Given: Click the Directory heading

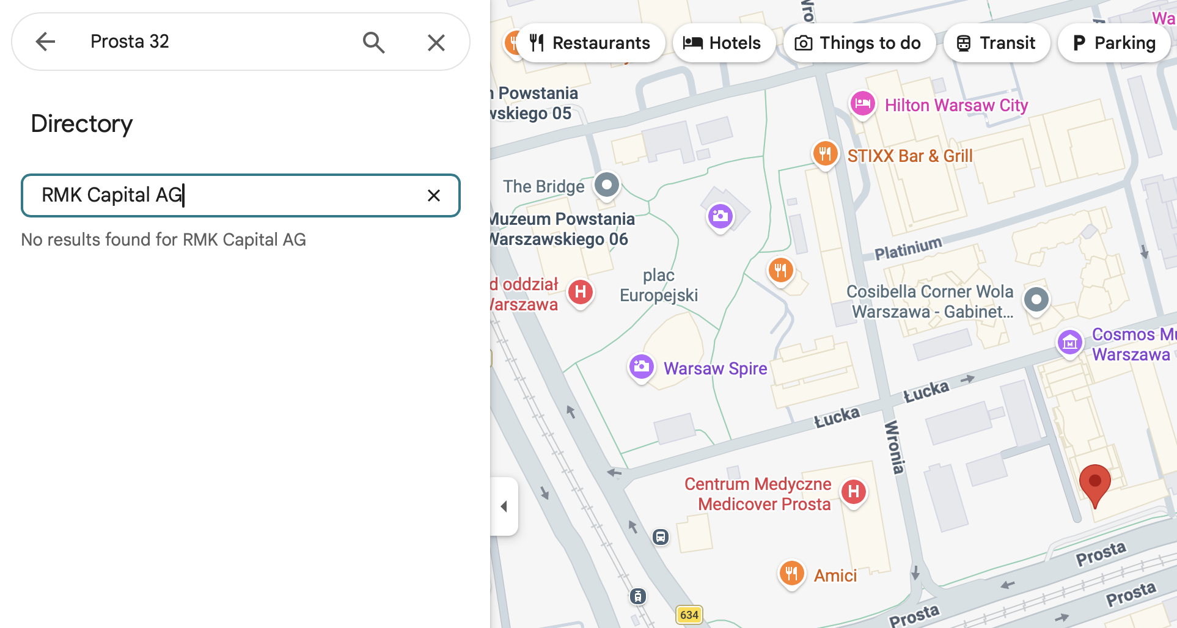Looking at the screenshot, I should click(x=82, y=124).
